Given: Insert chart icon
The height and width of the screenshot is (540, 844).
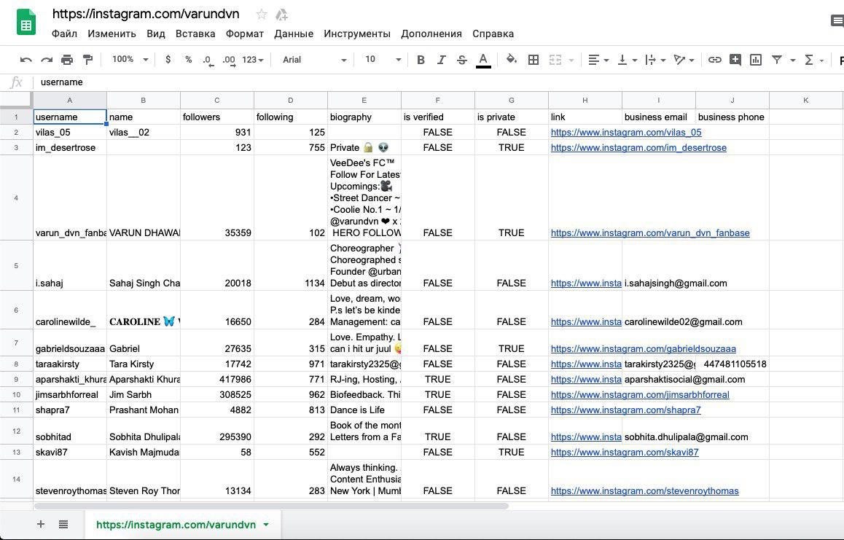Looking at the screenshot, I should tap(756, 60).
